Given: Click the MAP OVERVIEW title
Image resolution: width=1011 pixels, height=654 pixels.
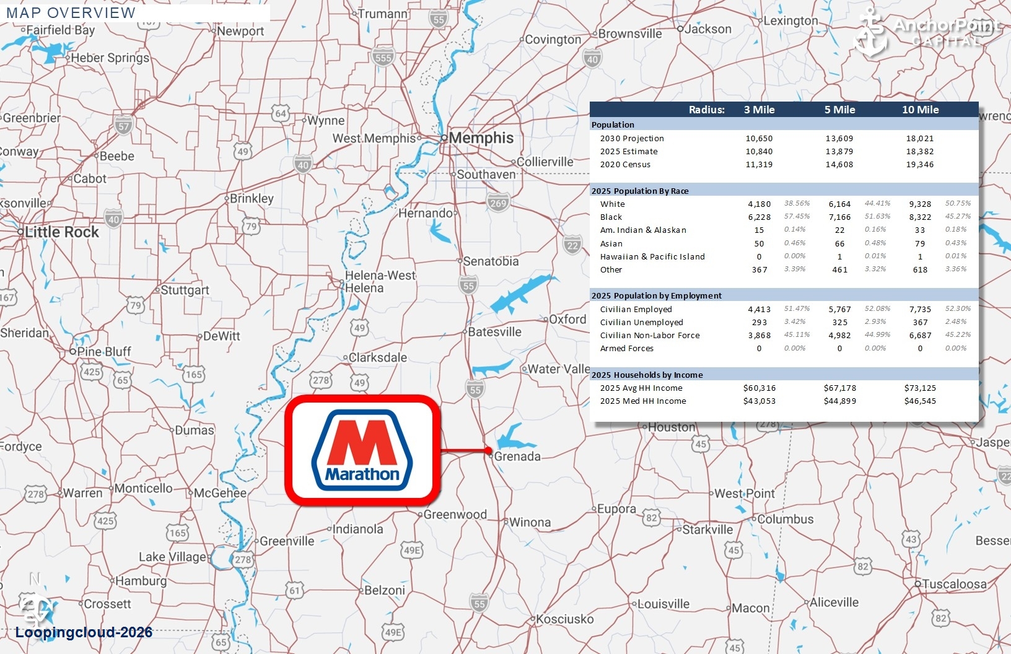Looking at the screenshot, I should [x=71, y=13].
